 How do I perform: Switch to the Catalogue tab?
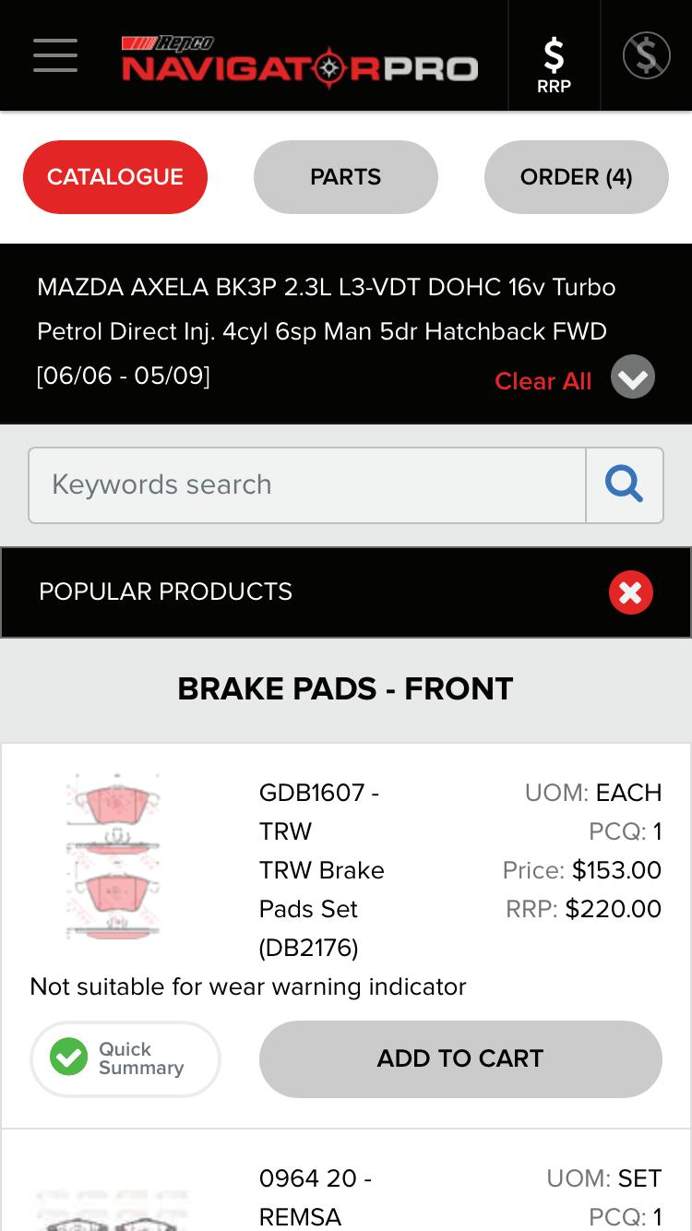click(x=115, y=177)
